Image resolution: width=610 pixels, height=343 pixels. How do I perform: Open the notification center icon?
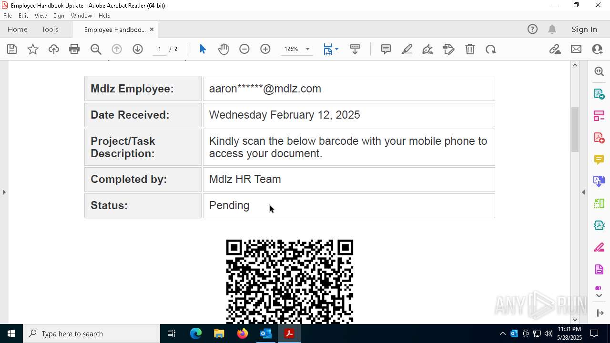(595, 333)
